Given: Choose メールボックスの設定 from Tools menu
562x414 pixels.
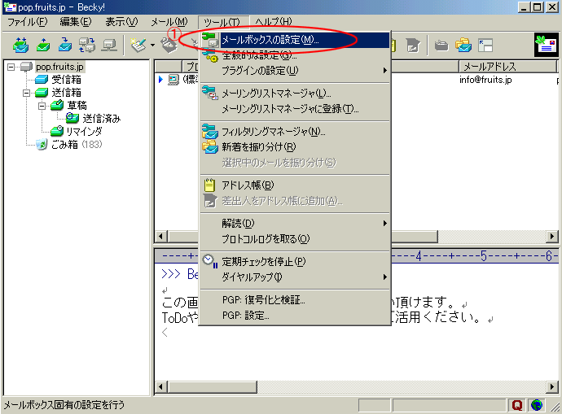Looking at the screenshot, I should pyautogui.click(x=270, y=40).
